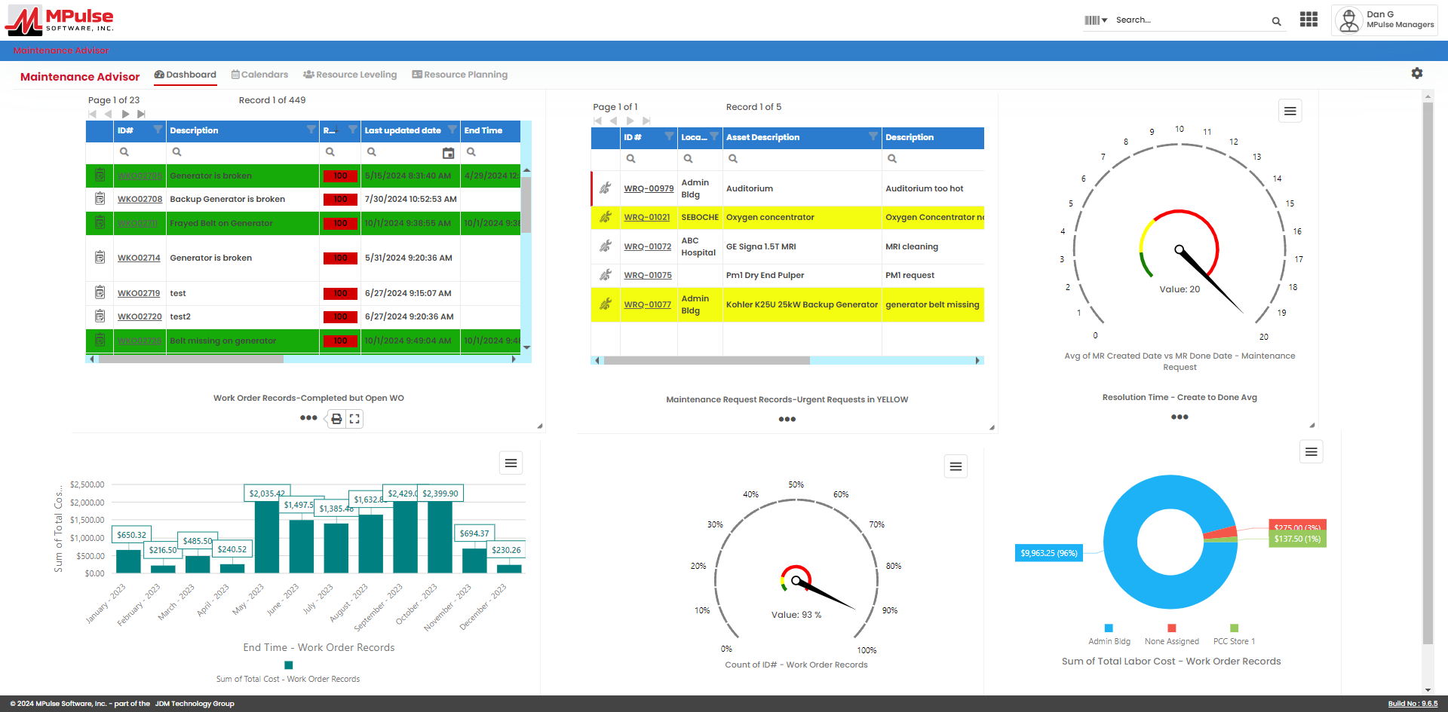Screen dimensions: 1448x712
Task: Open work order link WKO02708
Action: [140, 199]
